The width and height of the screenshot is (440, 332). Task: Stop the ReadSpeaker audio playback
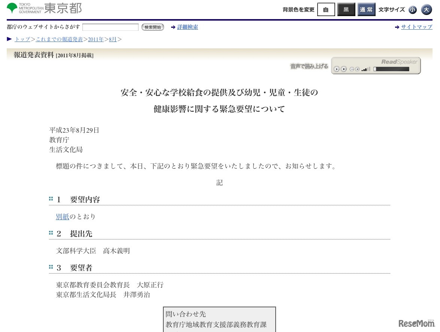pyautogui.click(x=343, y=69)
